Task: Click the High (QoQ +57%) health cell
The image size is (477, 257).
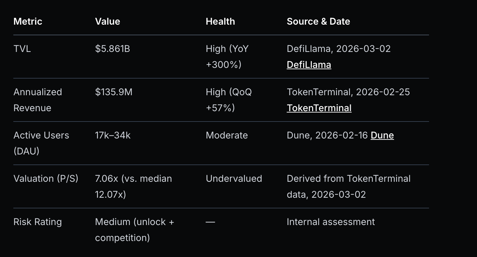Action: [229, 100]
